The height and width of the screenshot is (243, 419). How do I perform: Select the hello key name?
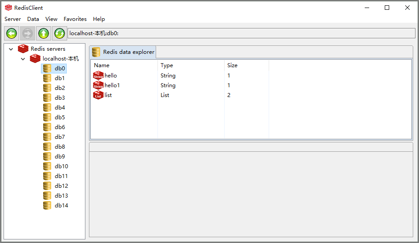pyautogui.click(x=111, y=75)
